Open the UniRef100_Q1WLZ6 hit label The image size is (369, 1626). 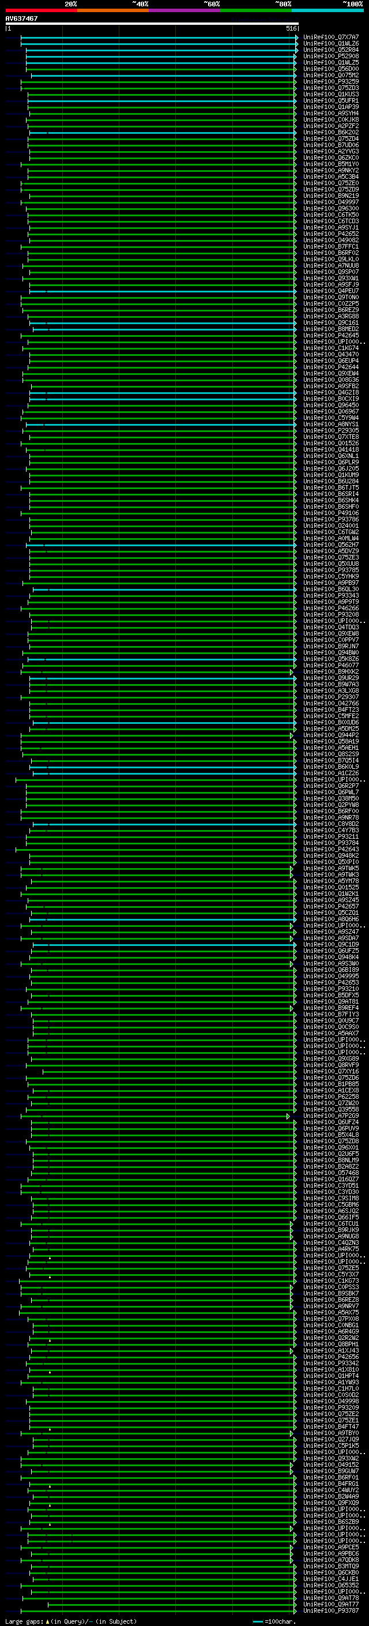tap(331, 44)
